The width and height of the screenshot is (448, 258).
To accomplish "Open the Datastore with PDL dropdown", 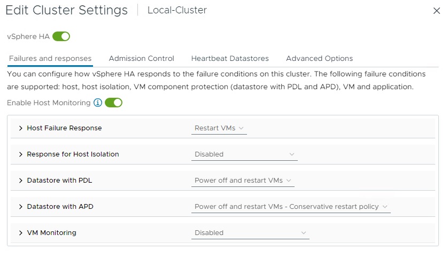I will (x=243, y=181).
